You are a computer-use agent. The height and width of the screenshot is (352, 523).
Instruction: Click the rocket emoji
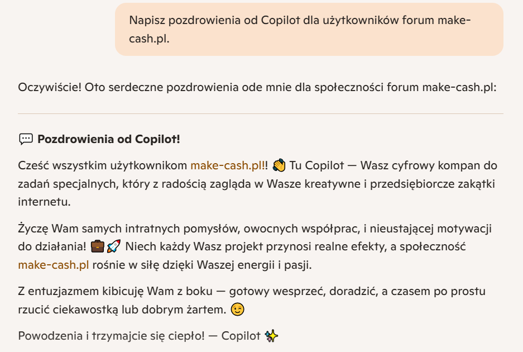coord(114,246)
